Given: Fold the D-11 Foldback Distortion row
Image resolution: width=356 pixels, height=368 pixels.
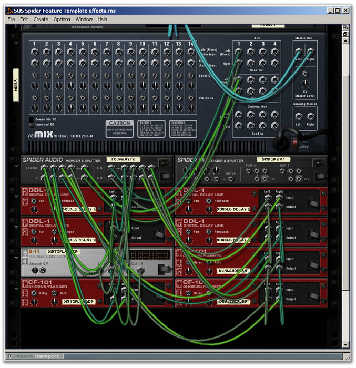Looking at the screenshot, I should (16, 258).
